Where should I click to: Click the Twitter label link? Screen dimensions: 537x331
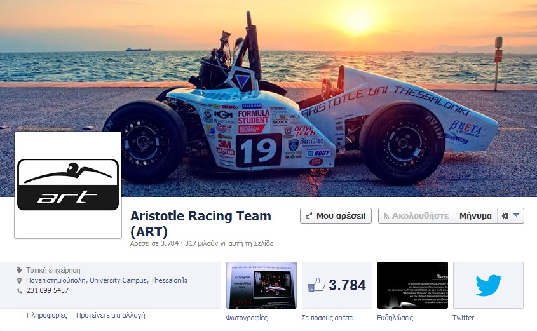463,318
